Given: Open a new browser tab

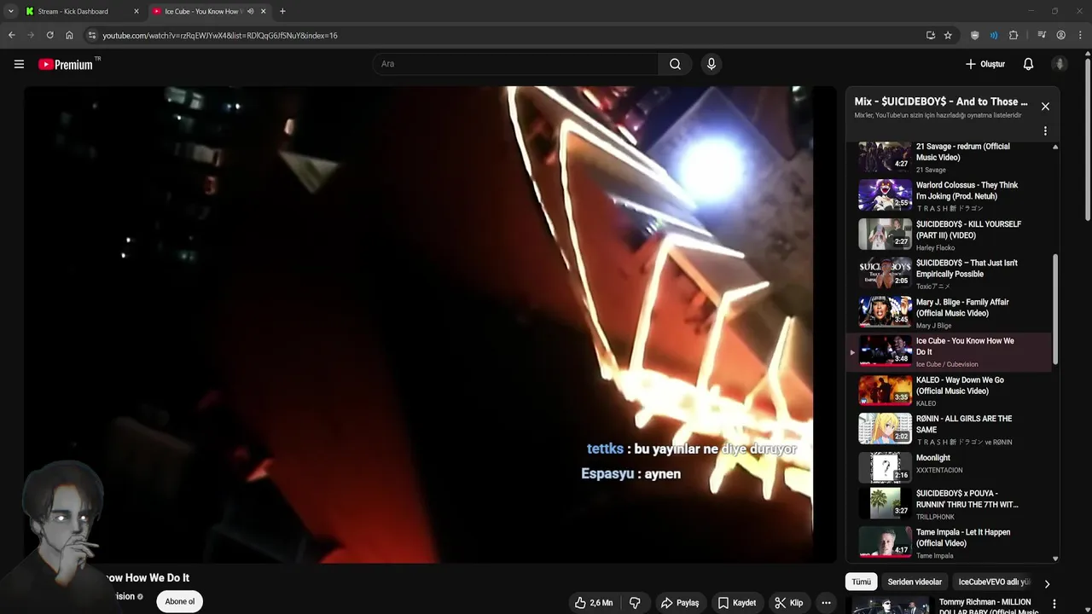Looking at the screenshot, I should click(x=282, y=11).
